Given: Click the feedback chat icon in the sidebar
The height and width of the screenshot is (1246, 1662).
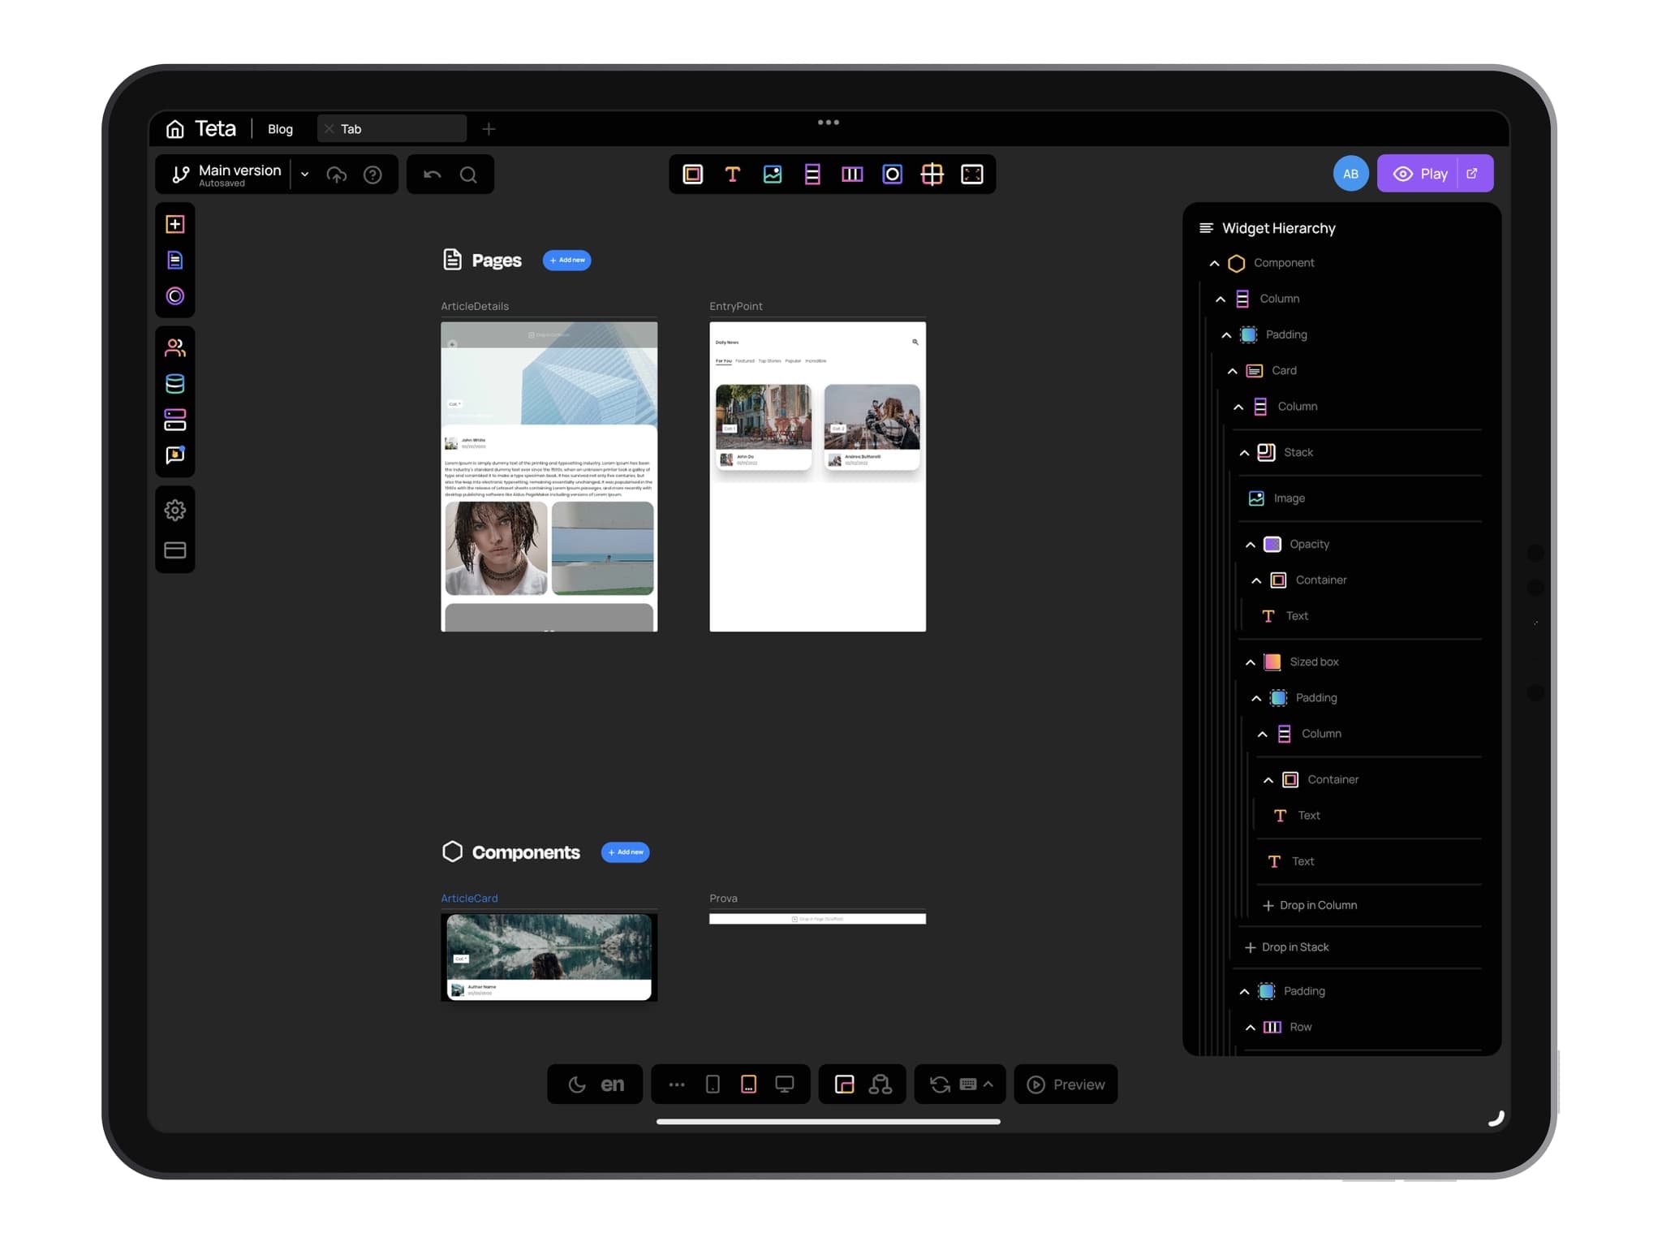Looking at the screenshot, I should [x=175, y=455].
